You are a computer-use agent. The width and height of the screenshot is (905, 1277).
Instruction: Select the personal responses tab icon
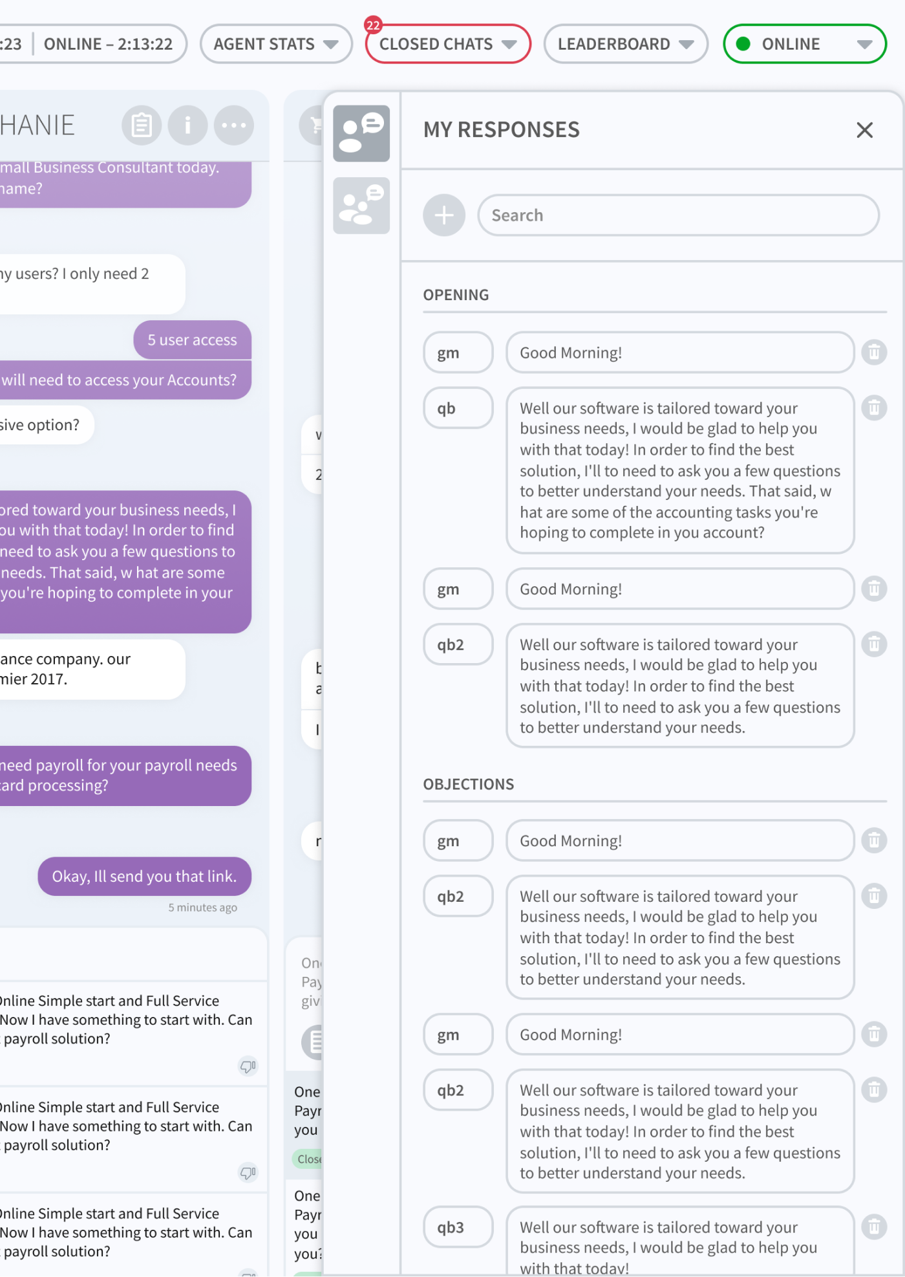(x=361, y=133)
